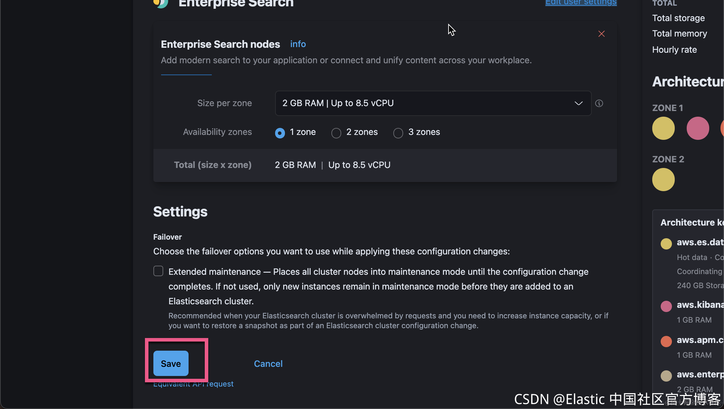Click Zone 1 yellow Elasticsearch node circle
The width and height of the screenshot is (724, 409).
pos(663,128)
